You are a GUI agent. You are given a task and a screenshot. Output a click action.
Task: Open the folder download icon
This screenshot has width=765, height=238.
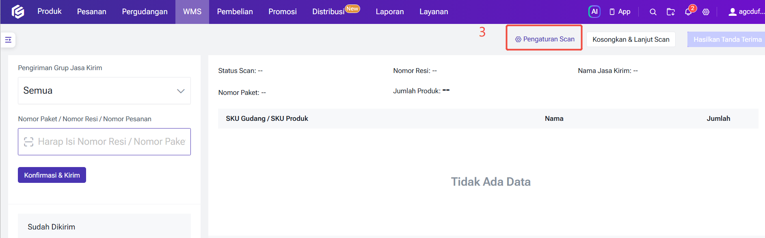point(671,12)
